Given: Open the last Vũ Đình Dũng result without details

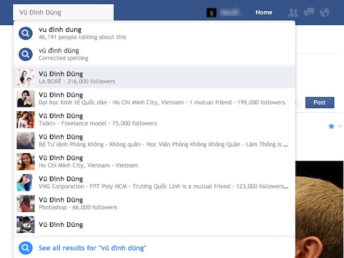Looking at the screenshot, I should (x=154, y=225).
